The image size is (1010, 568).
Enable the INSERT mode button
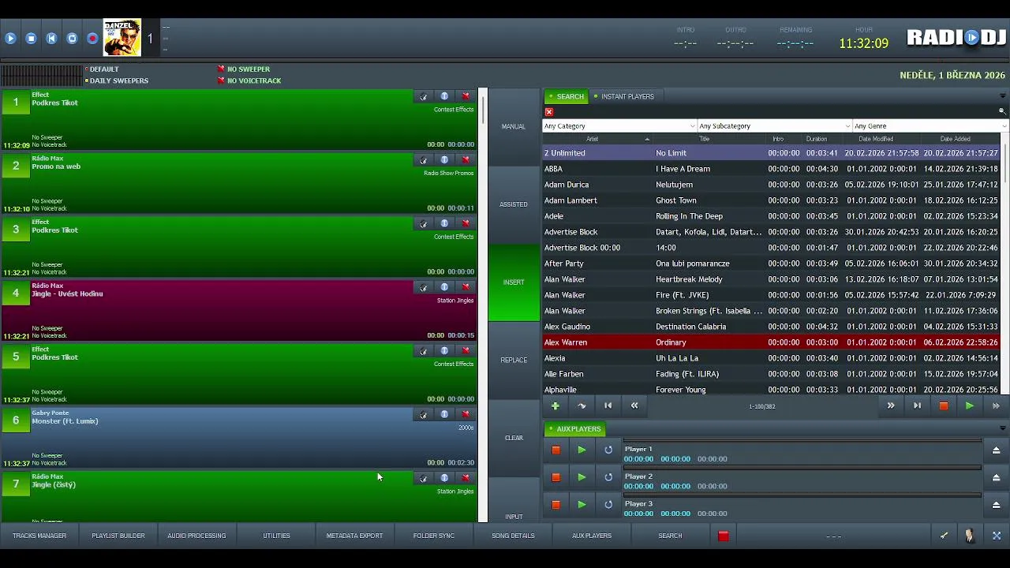coord(514,282)
